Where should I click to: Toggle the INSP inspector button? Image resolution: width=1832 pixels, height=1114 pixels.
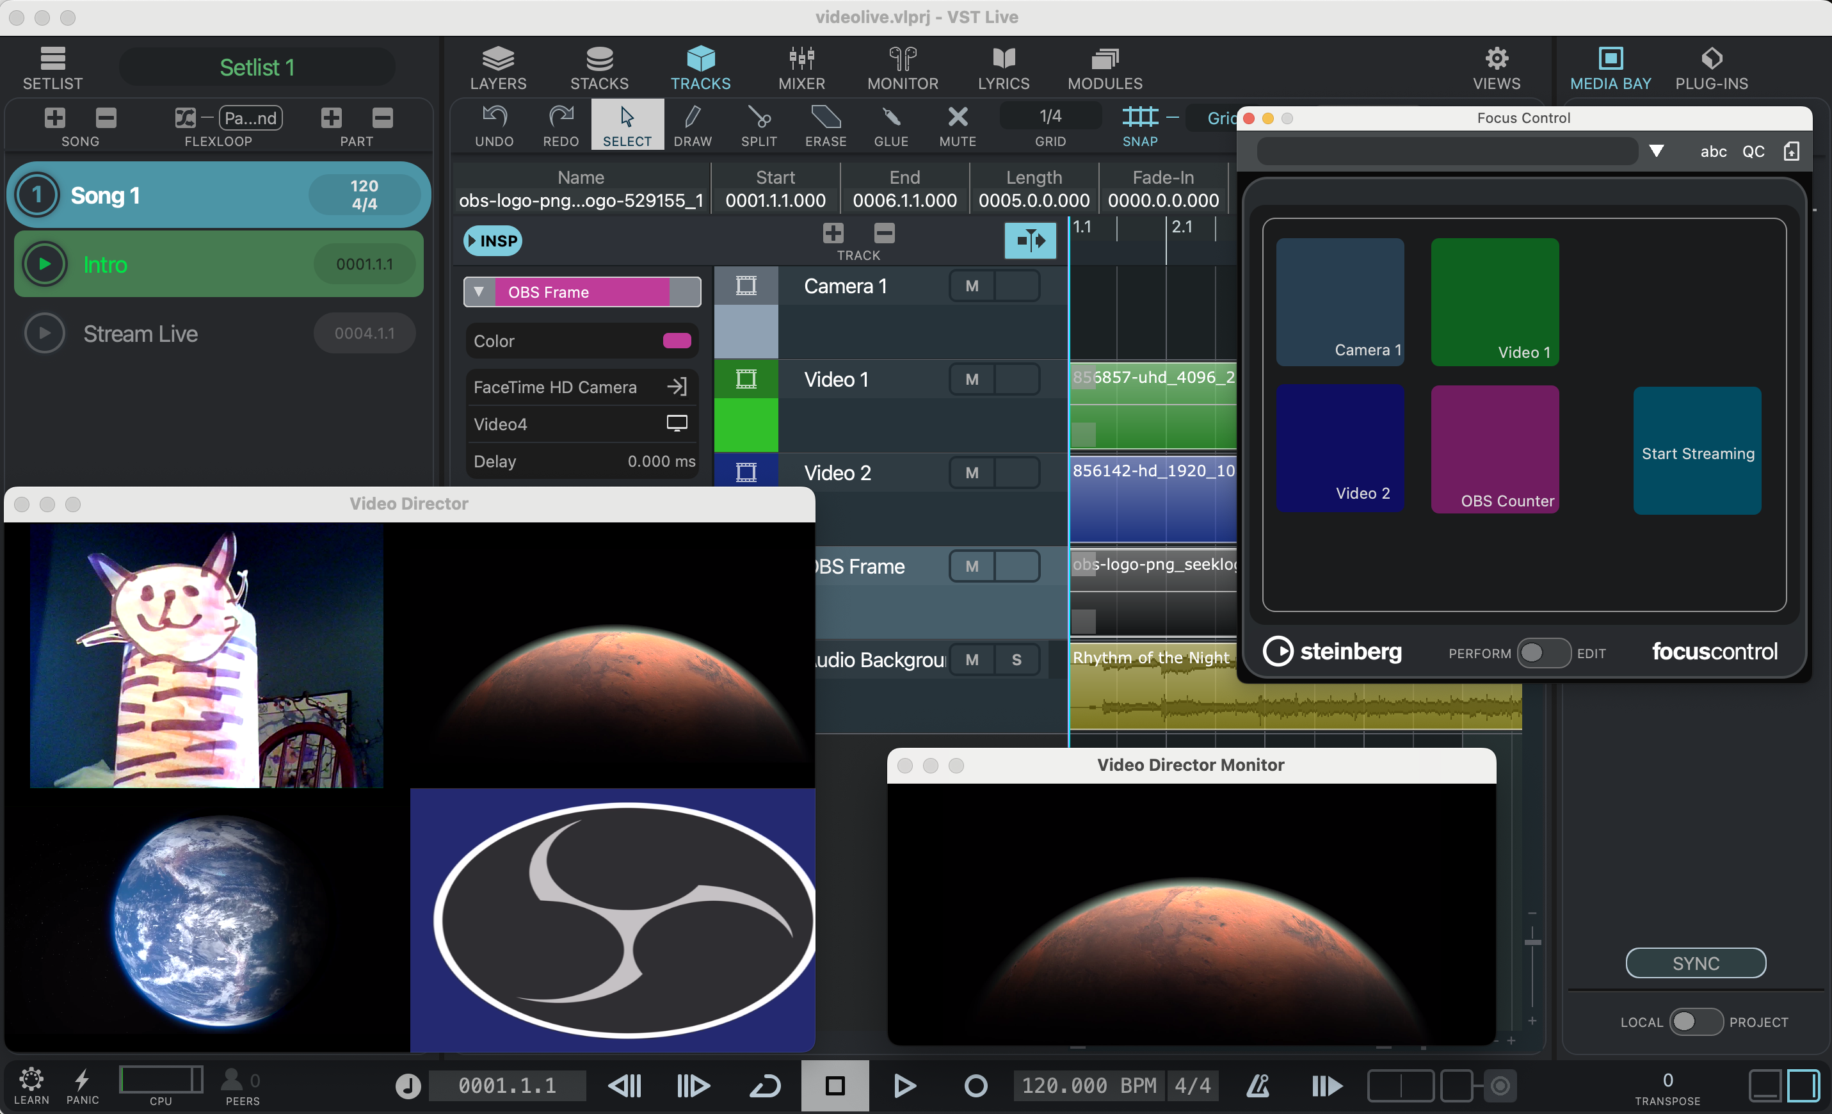pos(492,241)
